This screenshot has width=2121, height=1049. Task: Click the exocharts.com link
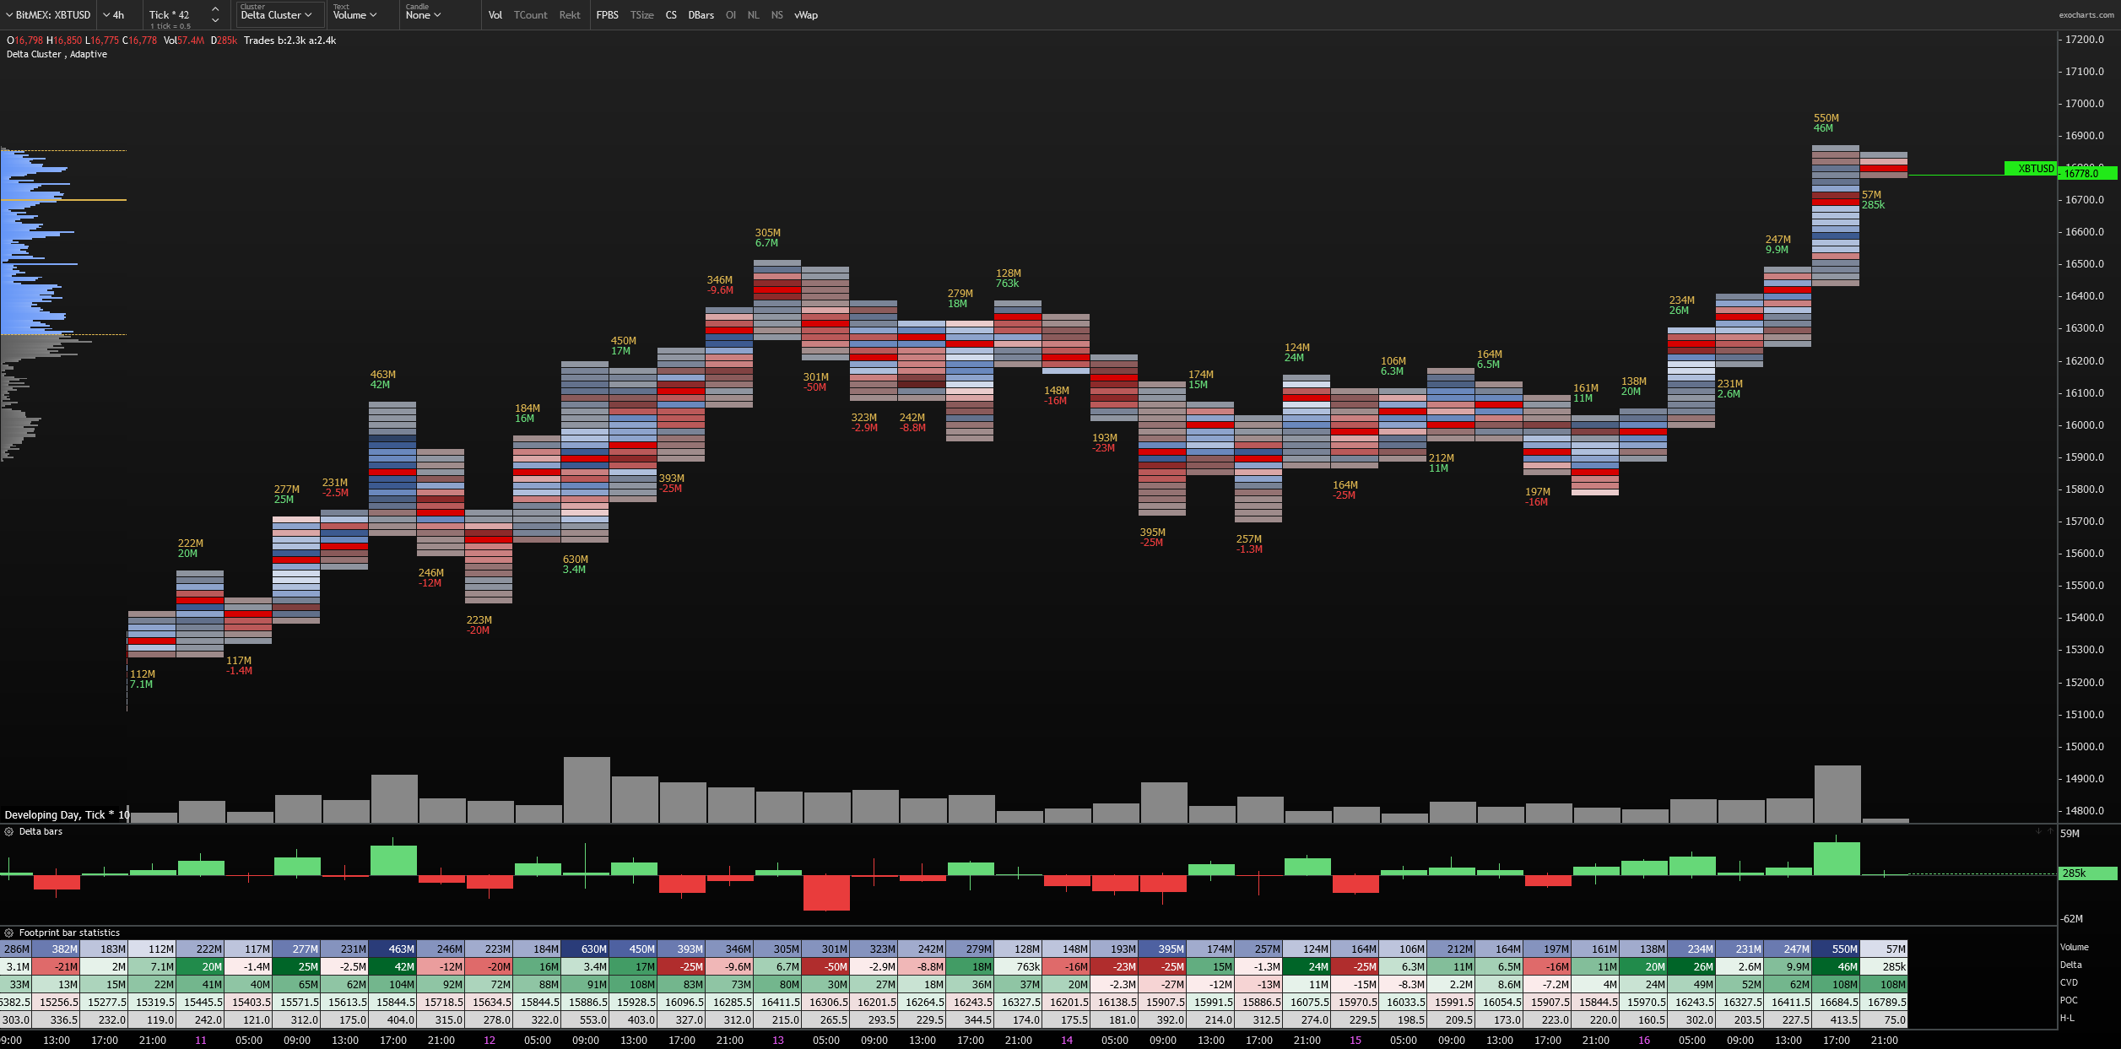pyautogui.click(x=2087, y=15)
